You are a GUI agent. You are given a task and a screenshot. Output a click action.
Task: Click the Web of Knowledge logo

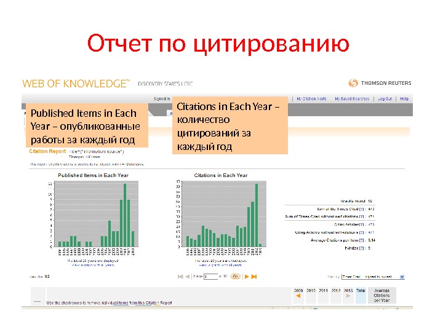click(x=76, y=84)
